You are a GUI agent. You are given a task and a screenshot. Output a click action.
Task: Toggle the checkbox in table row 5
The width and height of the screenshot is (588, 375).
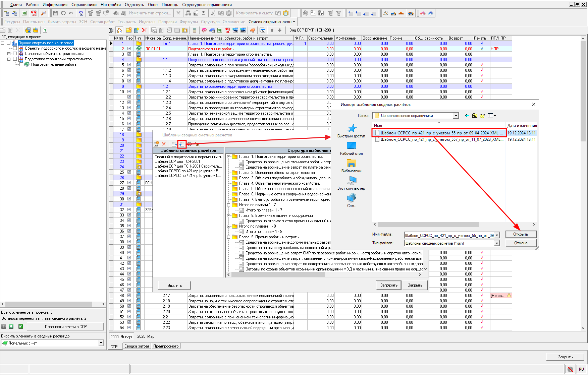tap(129, 65)
